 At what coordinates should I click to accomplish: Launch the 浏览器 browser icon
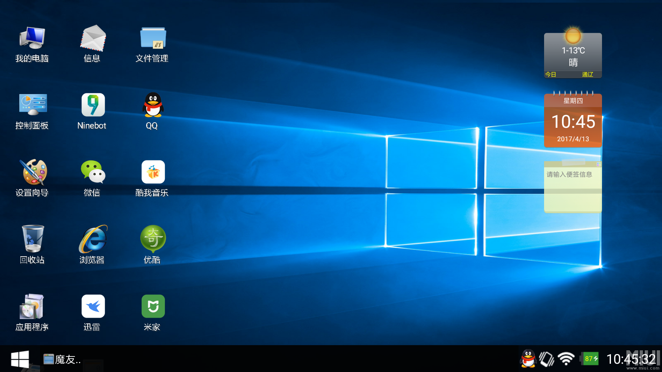[x=92, y=239]
